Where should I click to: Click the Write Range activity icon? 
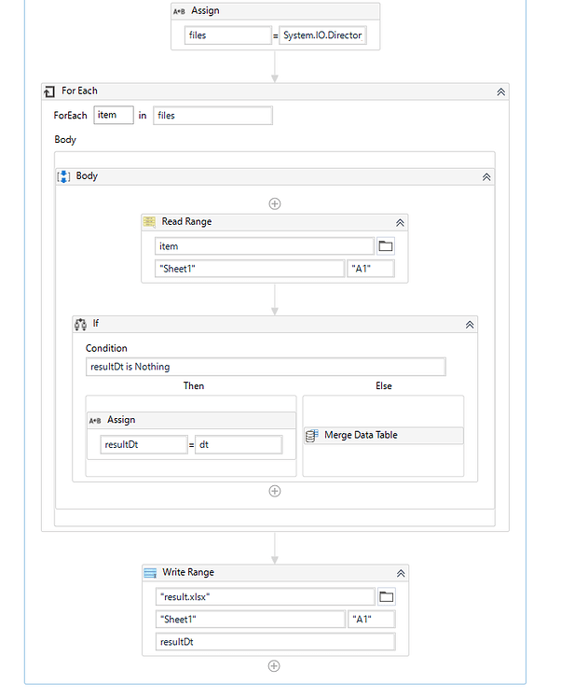click(150, 573)
